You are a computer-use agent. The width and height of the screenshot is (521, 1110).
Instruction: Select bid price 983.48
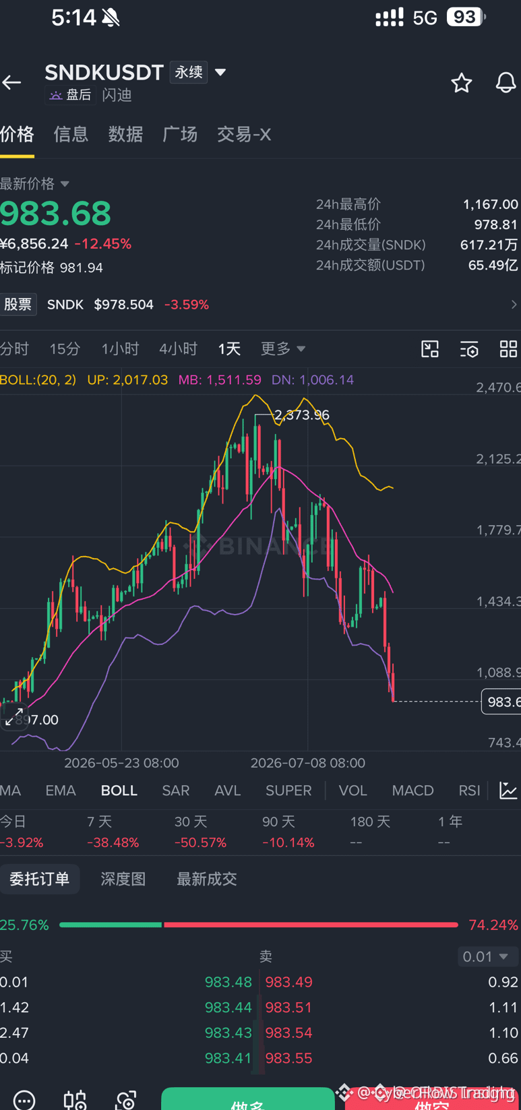tap(228, 982)
